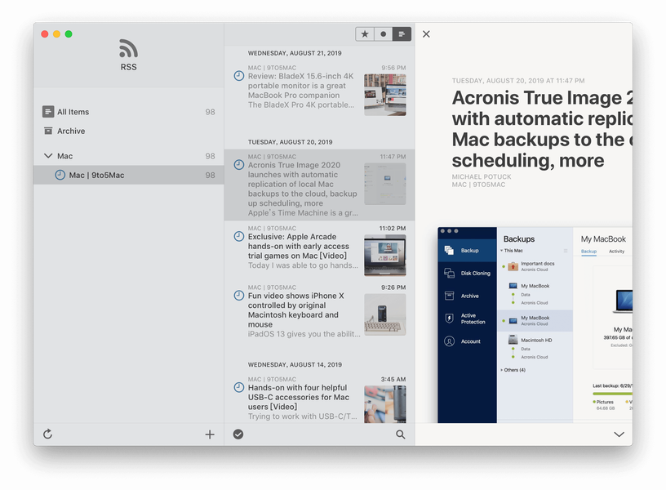This screenshot has height=490, width=666.
Task: Collapse the Mac folder group
Action: pos(48,156)
